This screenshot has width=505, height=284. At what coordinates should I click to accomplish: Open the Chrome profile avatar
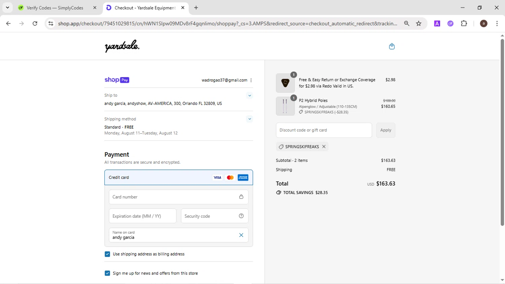484,24
